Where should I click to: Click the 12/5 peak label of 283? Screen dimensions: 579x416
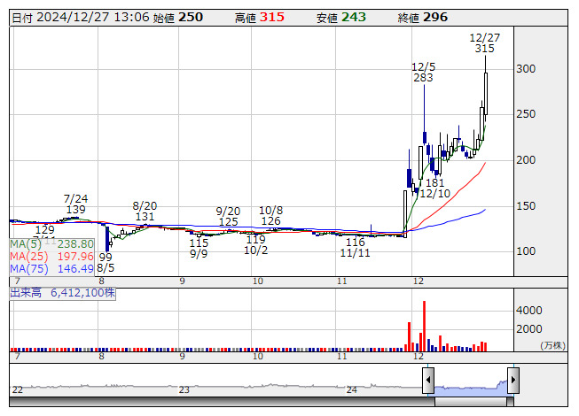click(x=424, y=78)
